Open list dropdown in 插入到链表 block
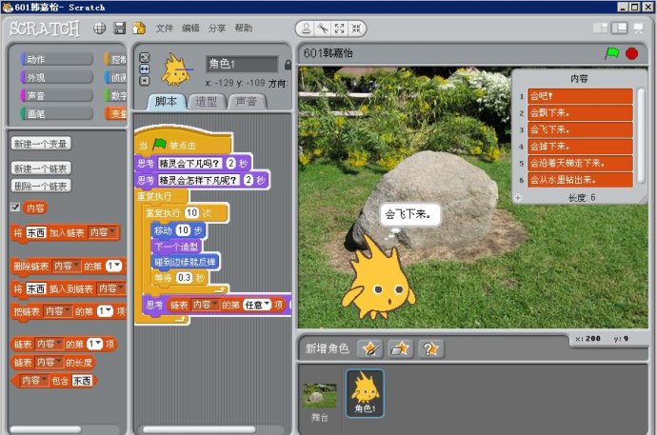657x435 pixels. pyautogui.click(x=111, y=288)
